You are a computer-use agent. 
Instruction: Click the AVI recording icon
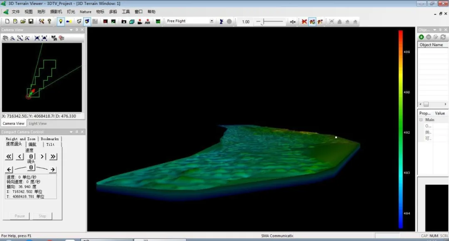(x=148, y=22)
